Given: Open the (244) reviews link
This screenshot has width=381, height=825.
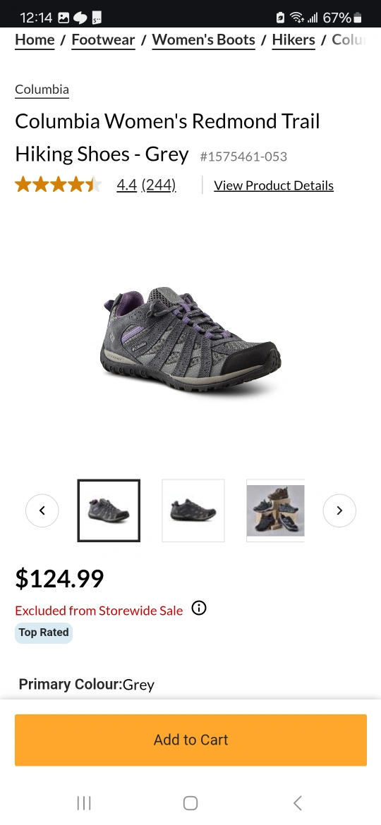Looking at the screenshot, I should pyautogui.click(x=159, y=185).
